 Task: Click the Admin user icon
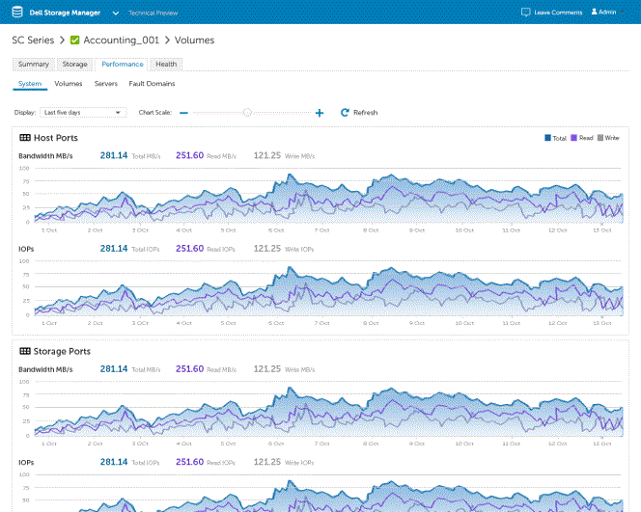pos(594,12)
